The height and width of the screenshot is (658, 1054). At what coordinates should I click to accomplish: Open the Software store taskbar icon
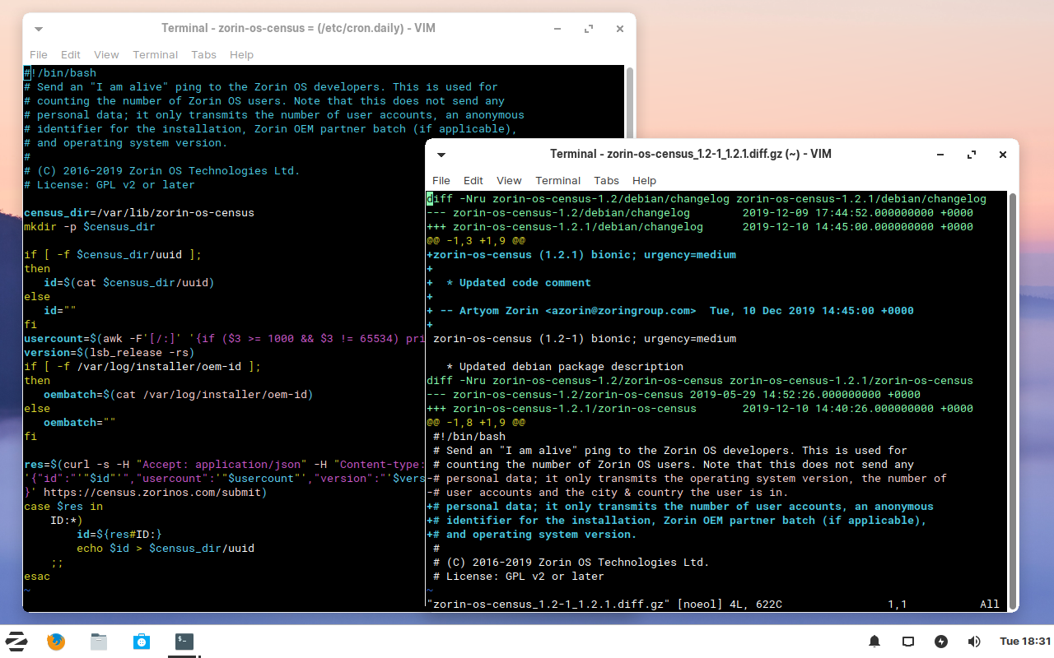pyautogui.click(x=142, y=642)
